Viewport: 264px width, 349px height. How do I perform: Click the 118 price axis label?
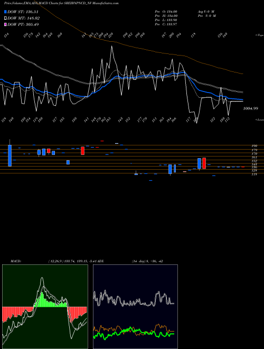(254, 174)
